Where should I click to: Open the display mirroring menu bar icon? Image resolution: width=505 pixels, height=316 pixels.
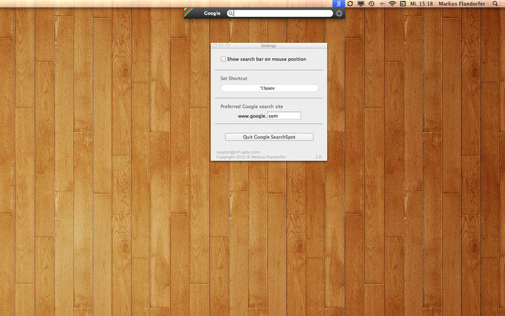point(361,4)
